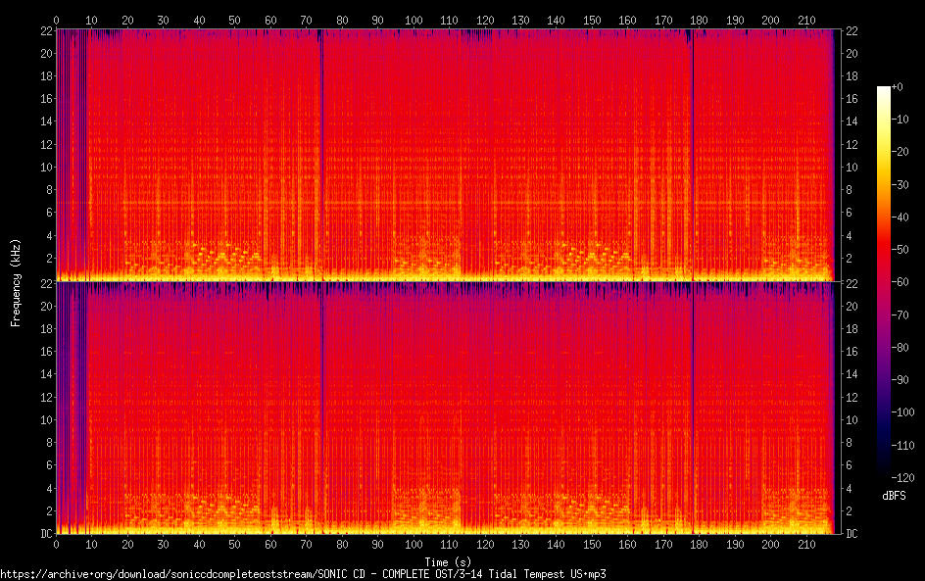Click the 50 second tick on top time axis

tap(234, 19)
